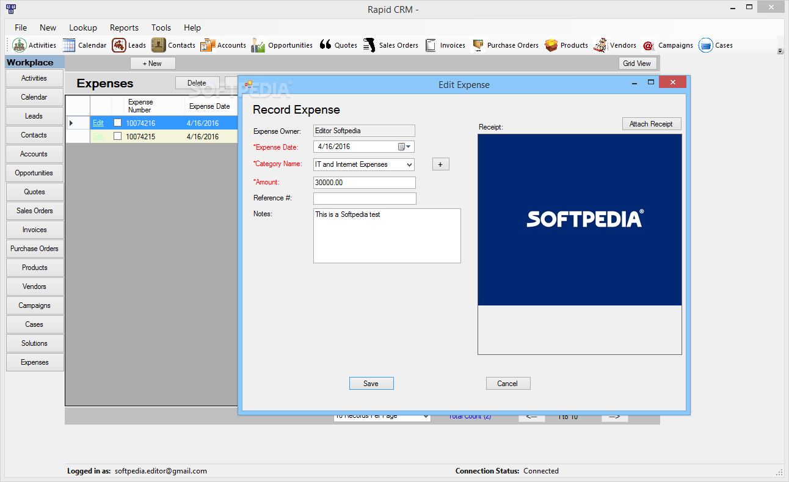Click into the Notes text area
789x482 pixels.
[x=387, y=236]
